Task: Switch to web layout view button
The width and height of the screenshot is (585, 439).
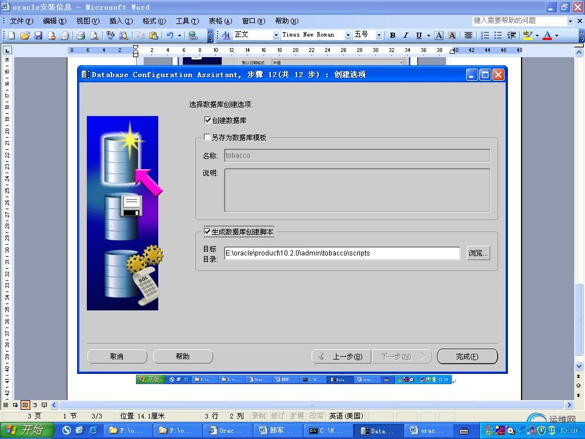Action: (15, 405)
